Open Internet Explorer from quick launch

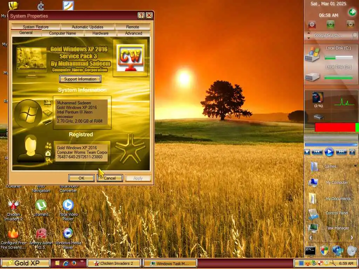(x=66, y=263)
